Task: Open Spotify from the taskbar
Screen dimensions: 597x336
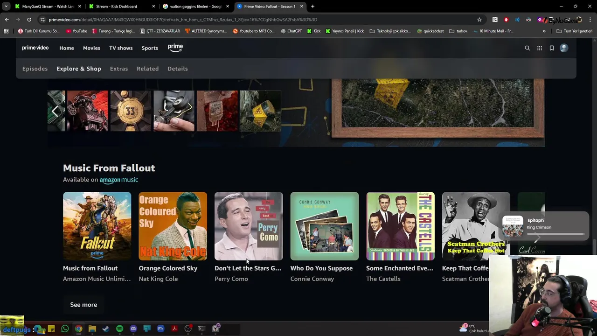Action: [x=119, y=329]
